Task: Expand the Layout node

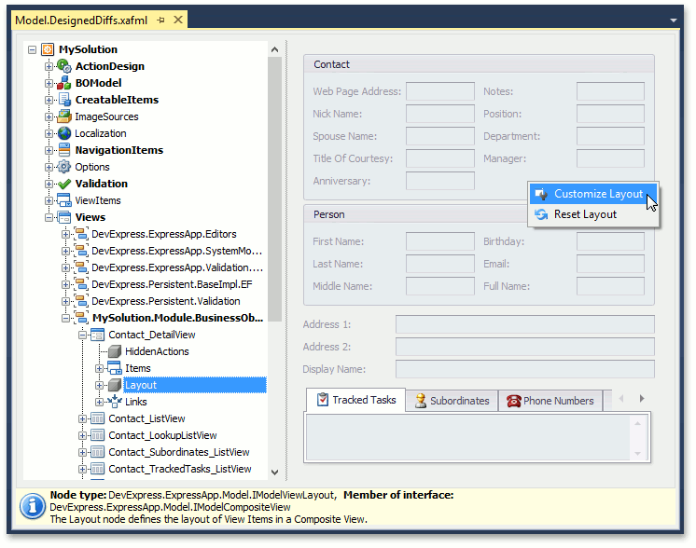Action: pos(100,385)
